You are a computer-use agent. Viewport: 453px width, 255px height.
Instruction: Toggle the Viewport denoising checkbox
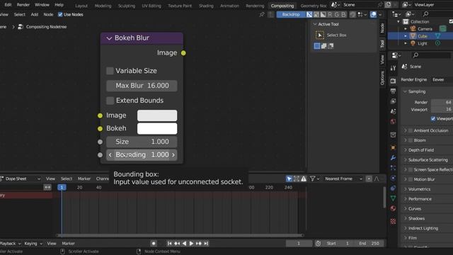[x=433, y=118]
